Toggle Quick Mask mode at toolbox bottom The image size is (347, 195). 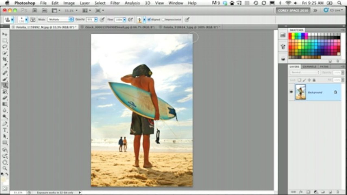tap(5, 188)
